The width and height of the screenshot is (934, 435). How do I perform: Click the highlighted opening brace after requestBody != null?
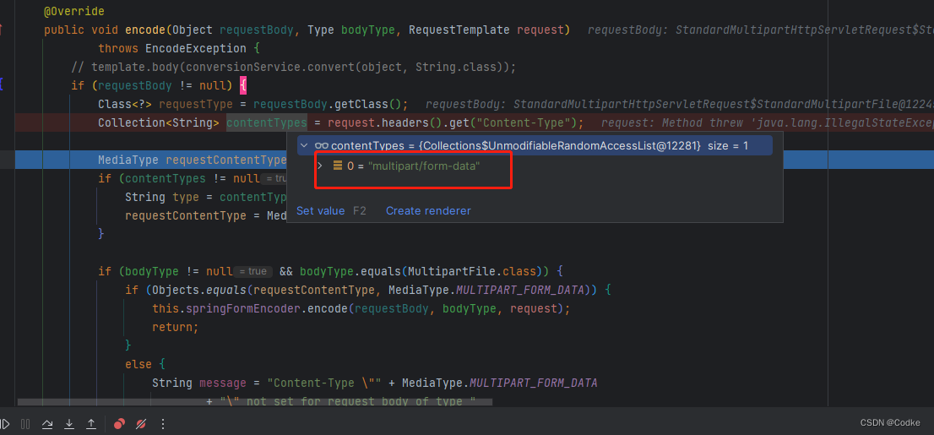243,85
